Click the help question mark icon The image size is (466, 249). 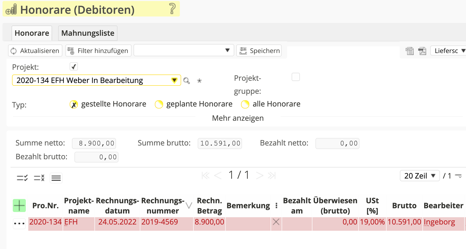172,9
